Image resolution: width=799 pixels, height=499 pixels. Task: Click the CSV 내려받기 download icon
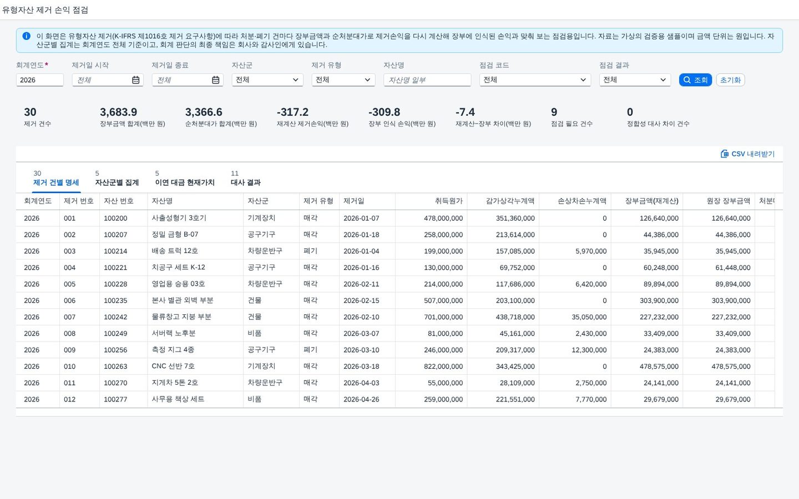(x=724, y=154)
